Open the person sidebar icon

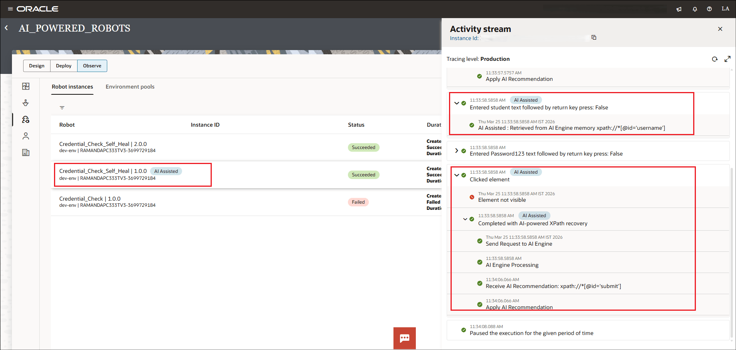(26, 136)
